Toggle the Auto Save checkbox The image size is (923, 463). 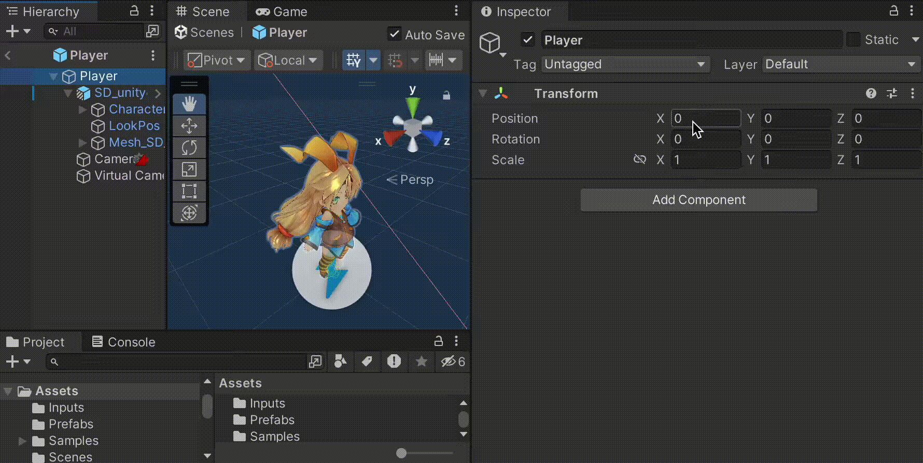(x=395, y=34)
